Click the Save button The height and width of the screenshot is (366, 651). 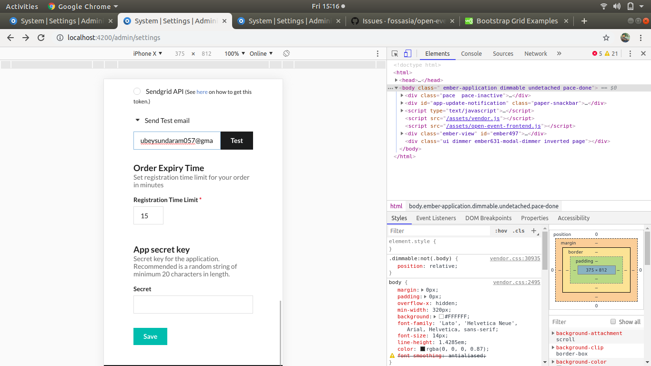[150, 336]
